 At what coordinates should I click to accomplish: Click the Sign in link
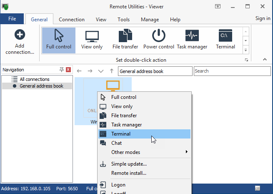(x=263, y=18)
